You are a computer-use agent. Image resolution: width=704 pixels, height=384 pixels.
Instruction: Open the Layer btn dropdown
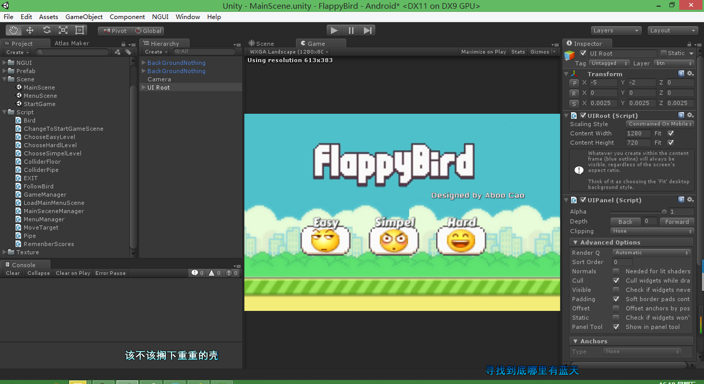(x=674, y=63)
